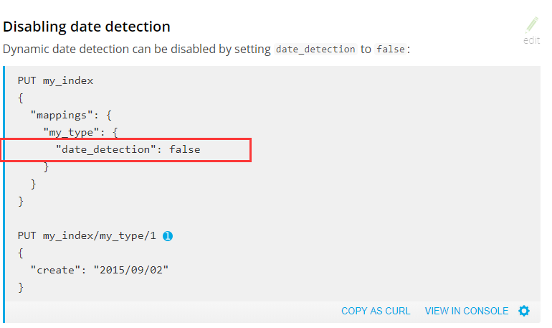552x328 pixels.
Task: Click the COPY AS CURL link
Action: click(x=376, y=311)
